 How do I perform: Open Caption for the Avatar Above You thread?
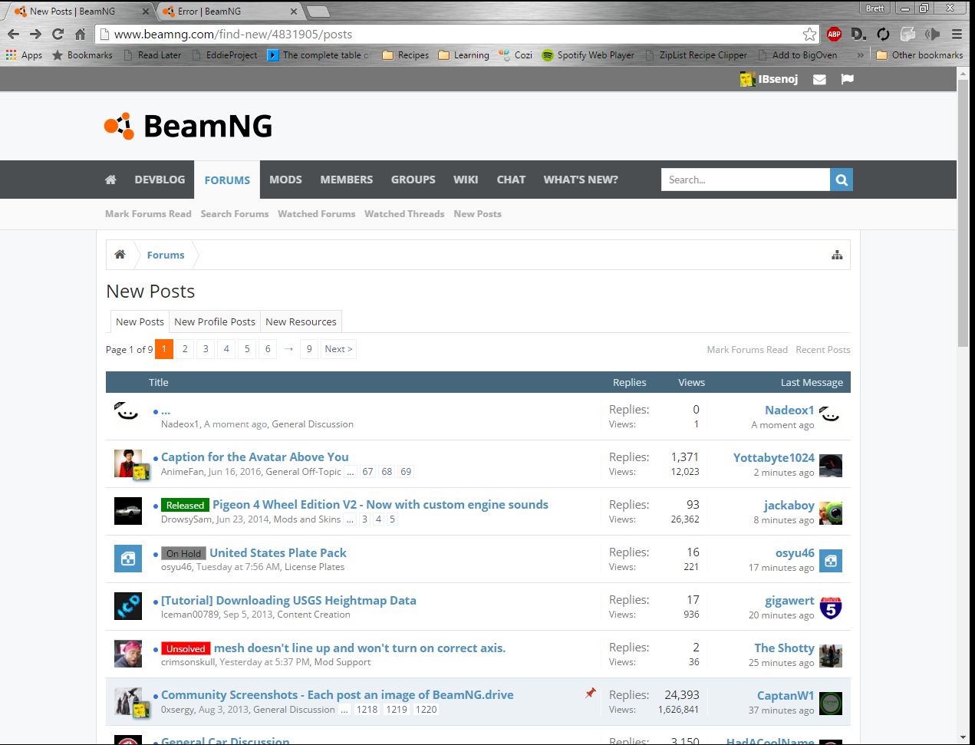coord(255,457)
